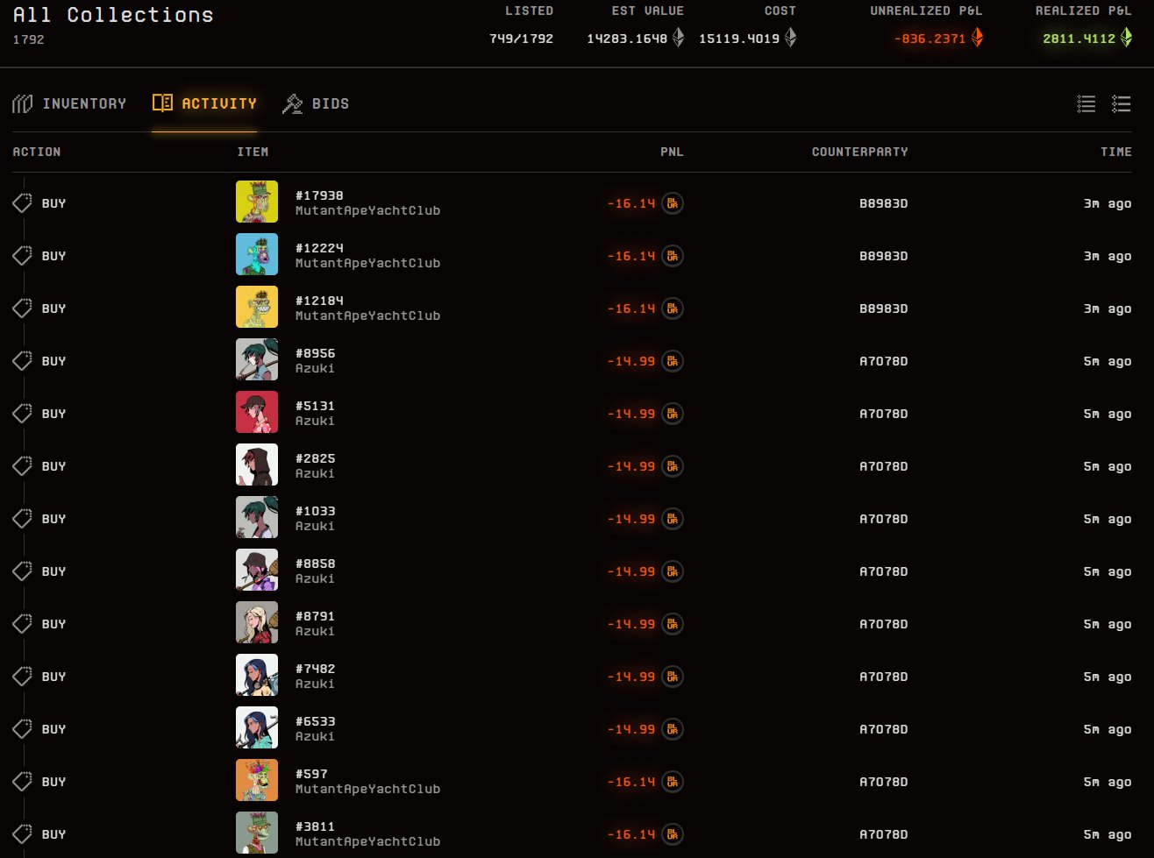The height and width of the screenshot is (858, 1154).
Task: Click the ETH icon beside Est Value
Action: [678, 38]
